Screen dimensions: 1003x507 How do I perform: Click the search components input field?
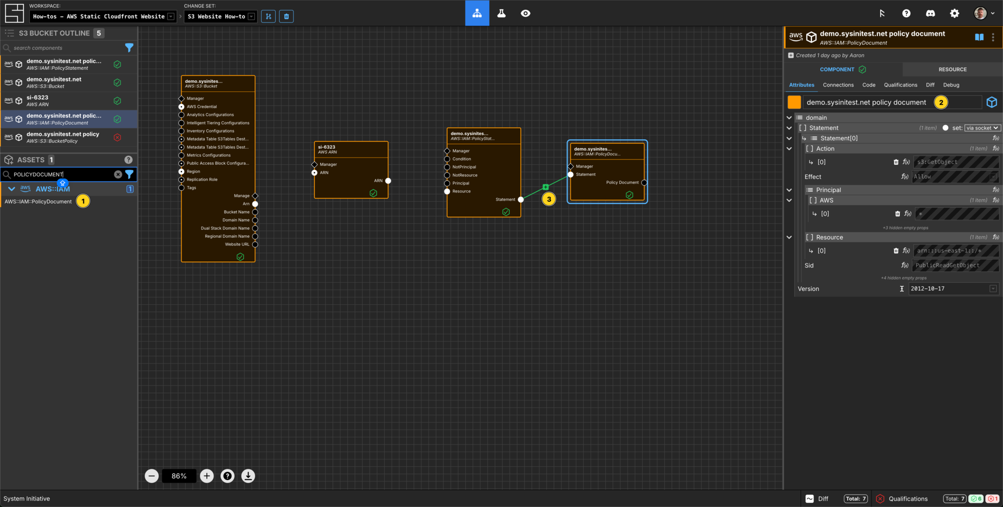pos(68,48)
